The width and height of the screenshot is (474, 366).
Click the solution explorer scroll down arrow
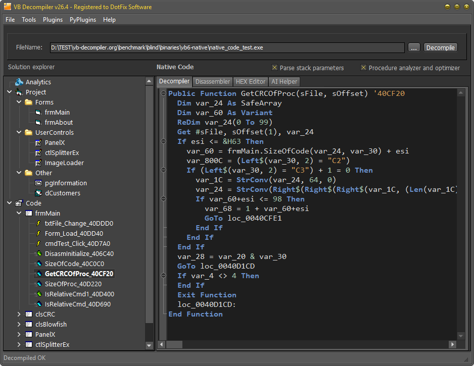click(149, 345)
